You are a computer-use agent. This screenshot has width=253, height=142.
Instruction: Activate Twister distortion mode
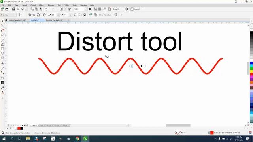39,15
